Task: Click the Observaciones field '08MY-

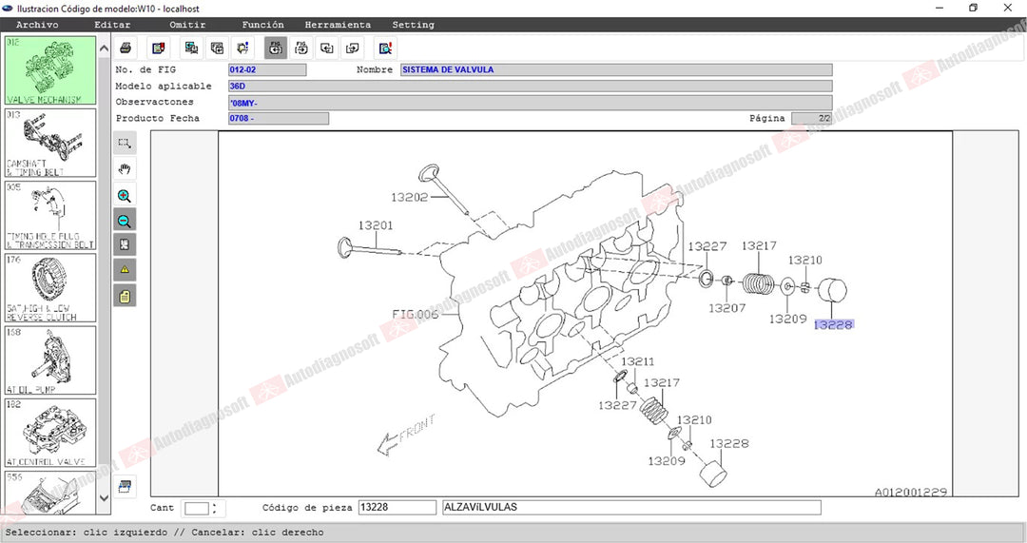Action: (x=530, y=103)
